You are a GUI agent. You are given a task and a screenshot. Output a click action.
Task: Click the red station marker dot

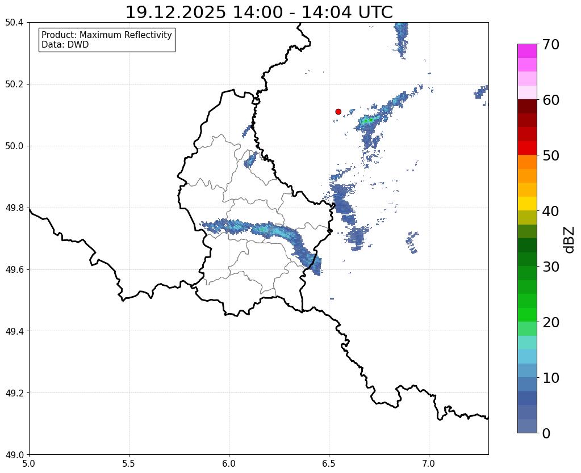coord(338,111)
